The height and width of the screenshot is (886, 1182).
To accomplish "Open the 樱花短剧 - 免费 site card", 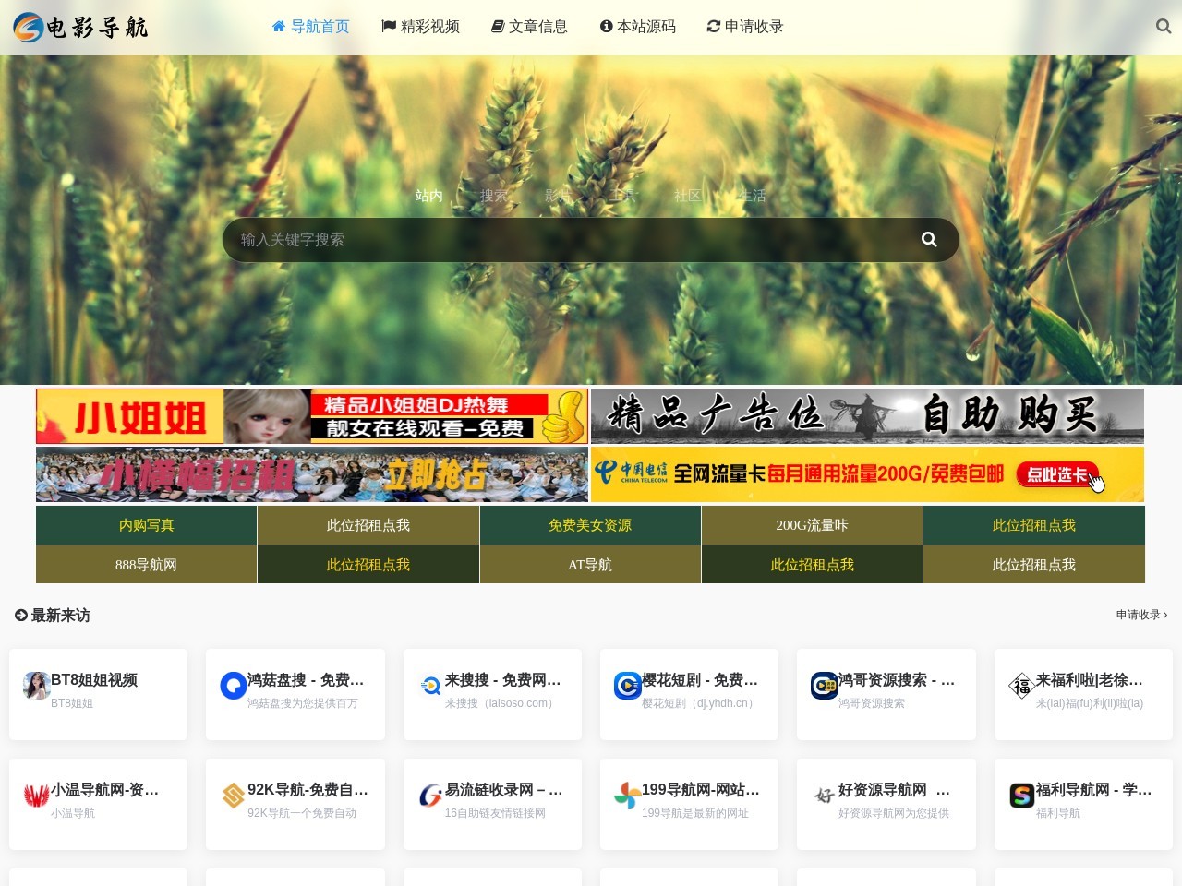I will tap(689, 694).
